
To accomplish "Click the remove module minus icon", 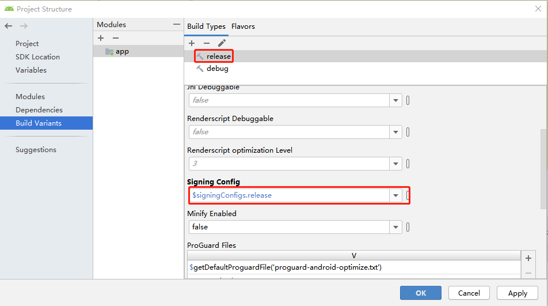I will pyautogui.click(x=115, y=38).
